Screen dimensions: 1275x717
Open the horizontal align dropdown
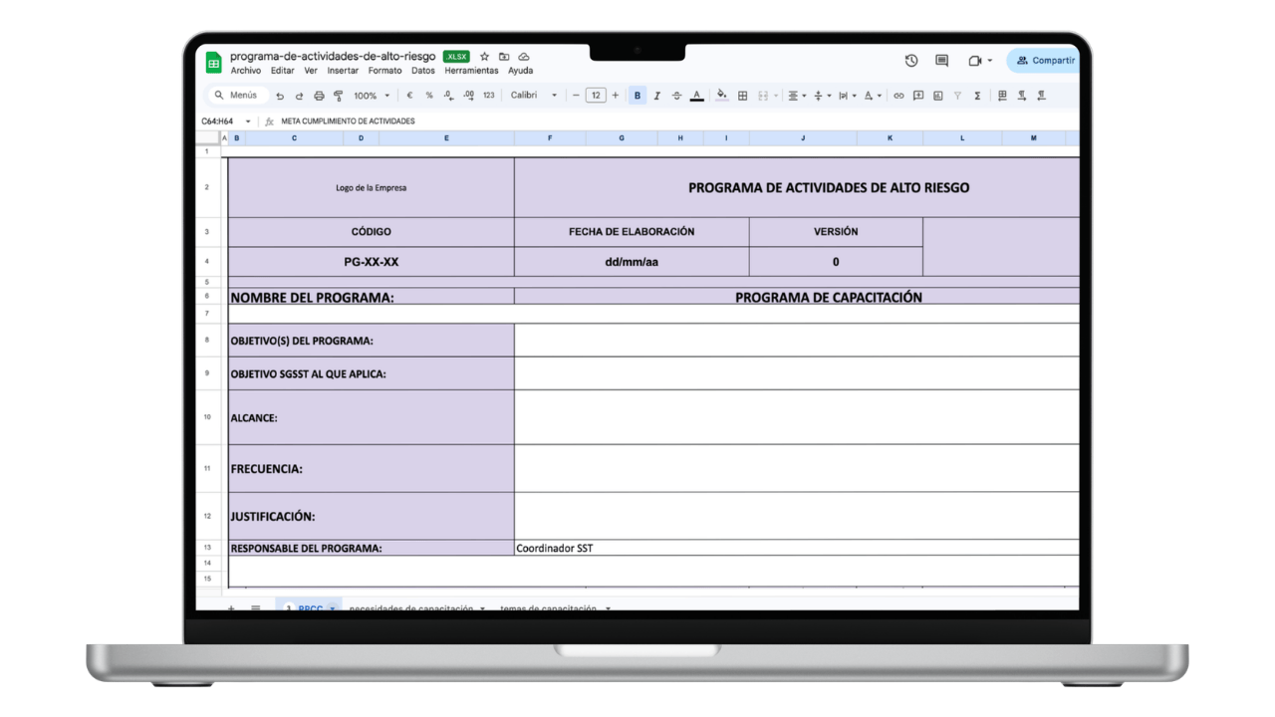click(x=797, y=96)
